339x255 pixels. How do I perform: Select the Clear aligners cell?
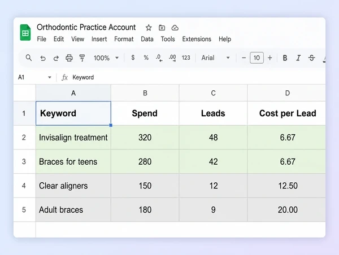(x=73, y=186)
